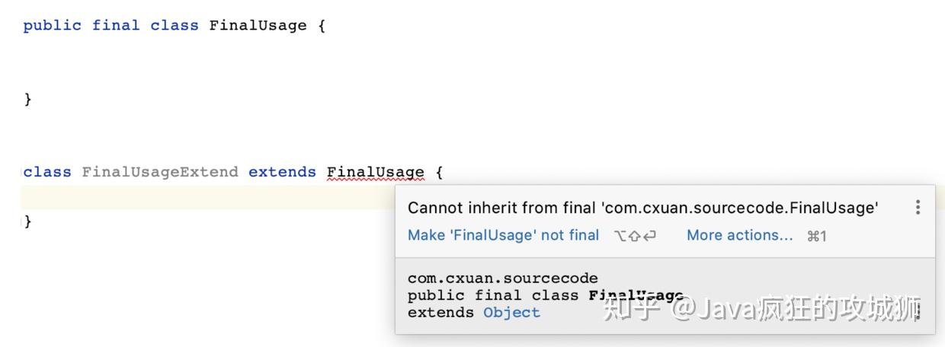Click the opening brace after underlined FinalUsage
Screen dimensions: 945x347
[x=438, y=172]
